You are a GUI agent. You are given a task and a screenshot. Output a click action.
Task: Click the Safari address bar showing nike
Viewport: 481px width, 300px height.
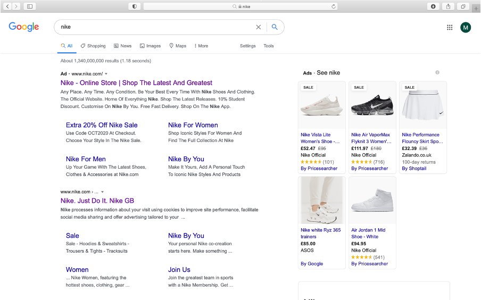[240, 6]
